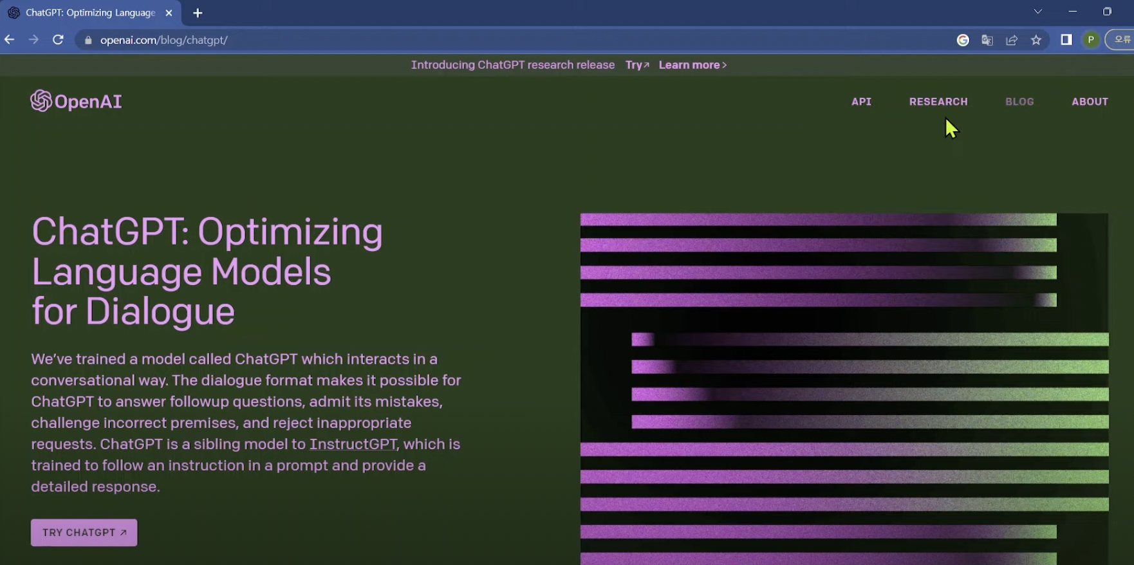The image size is (1134, 565).
Task: Open the RESEARCH nav item
Action: click(938, 102)
